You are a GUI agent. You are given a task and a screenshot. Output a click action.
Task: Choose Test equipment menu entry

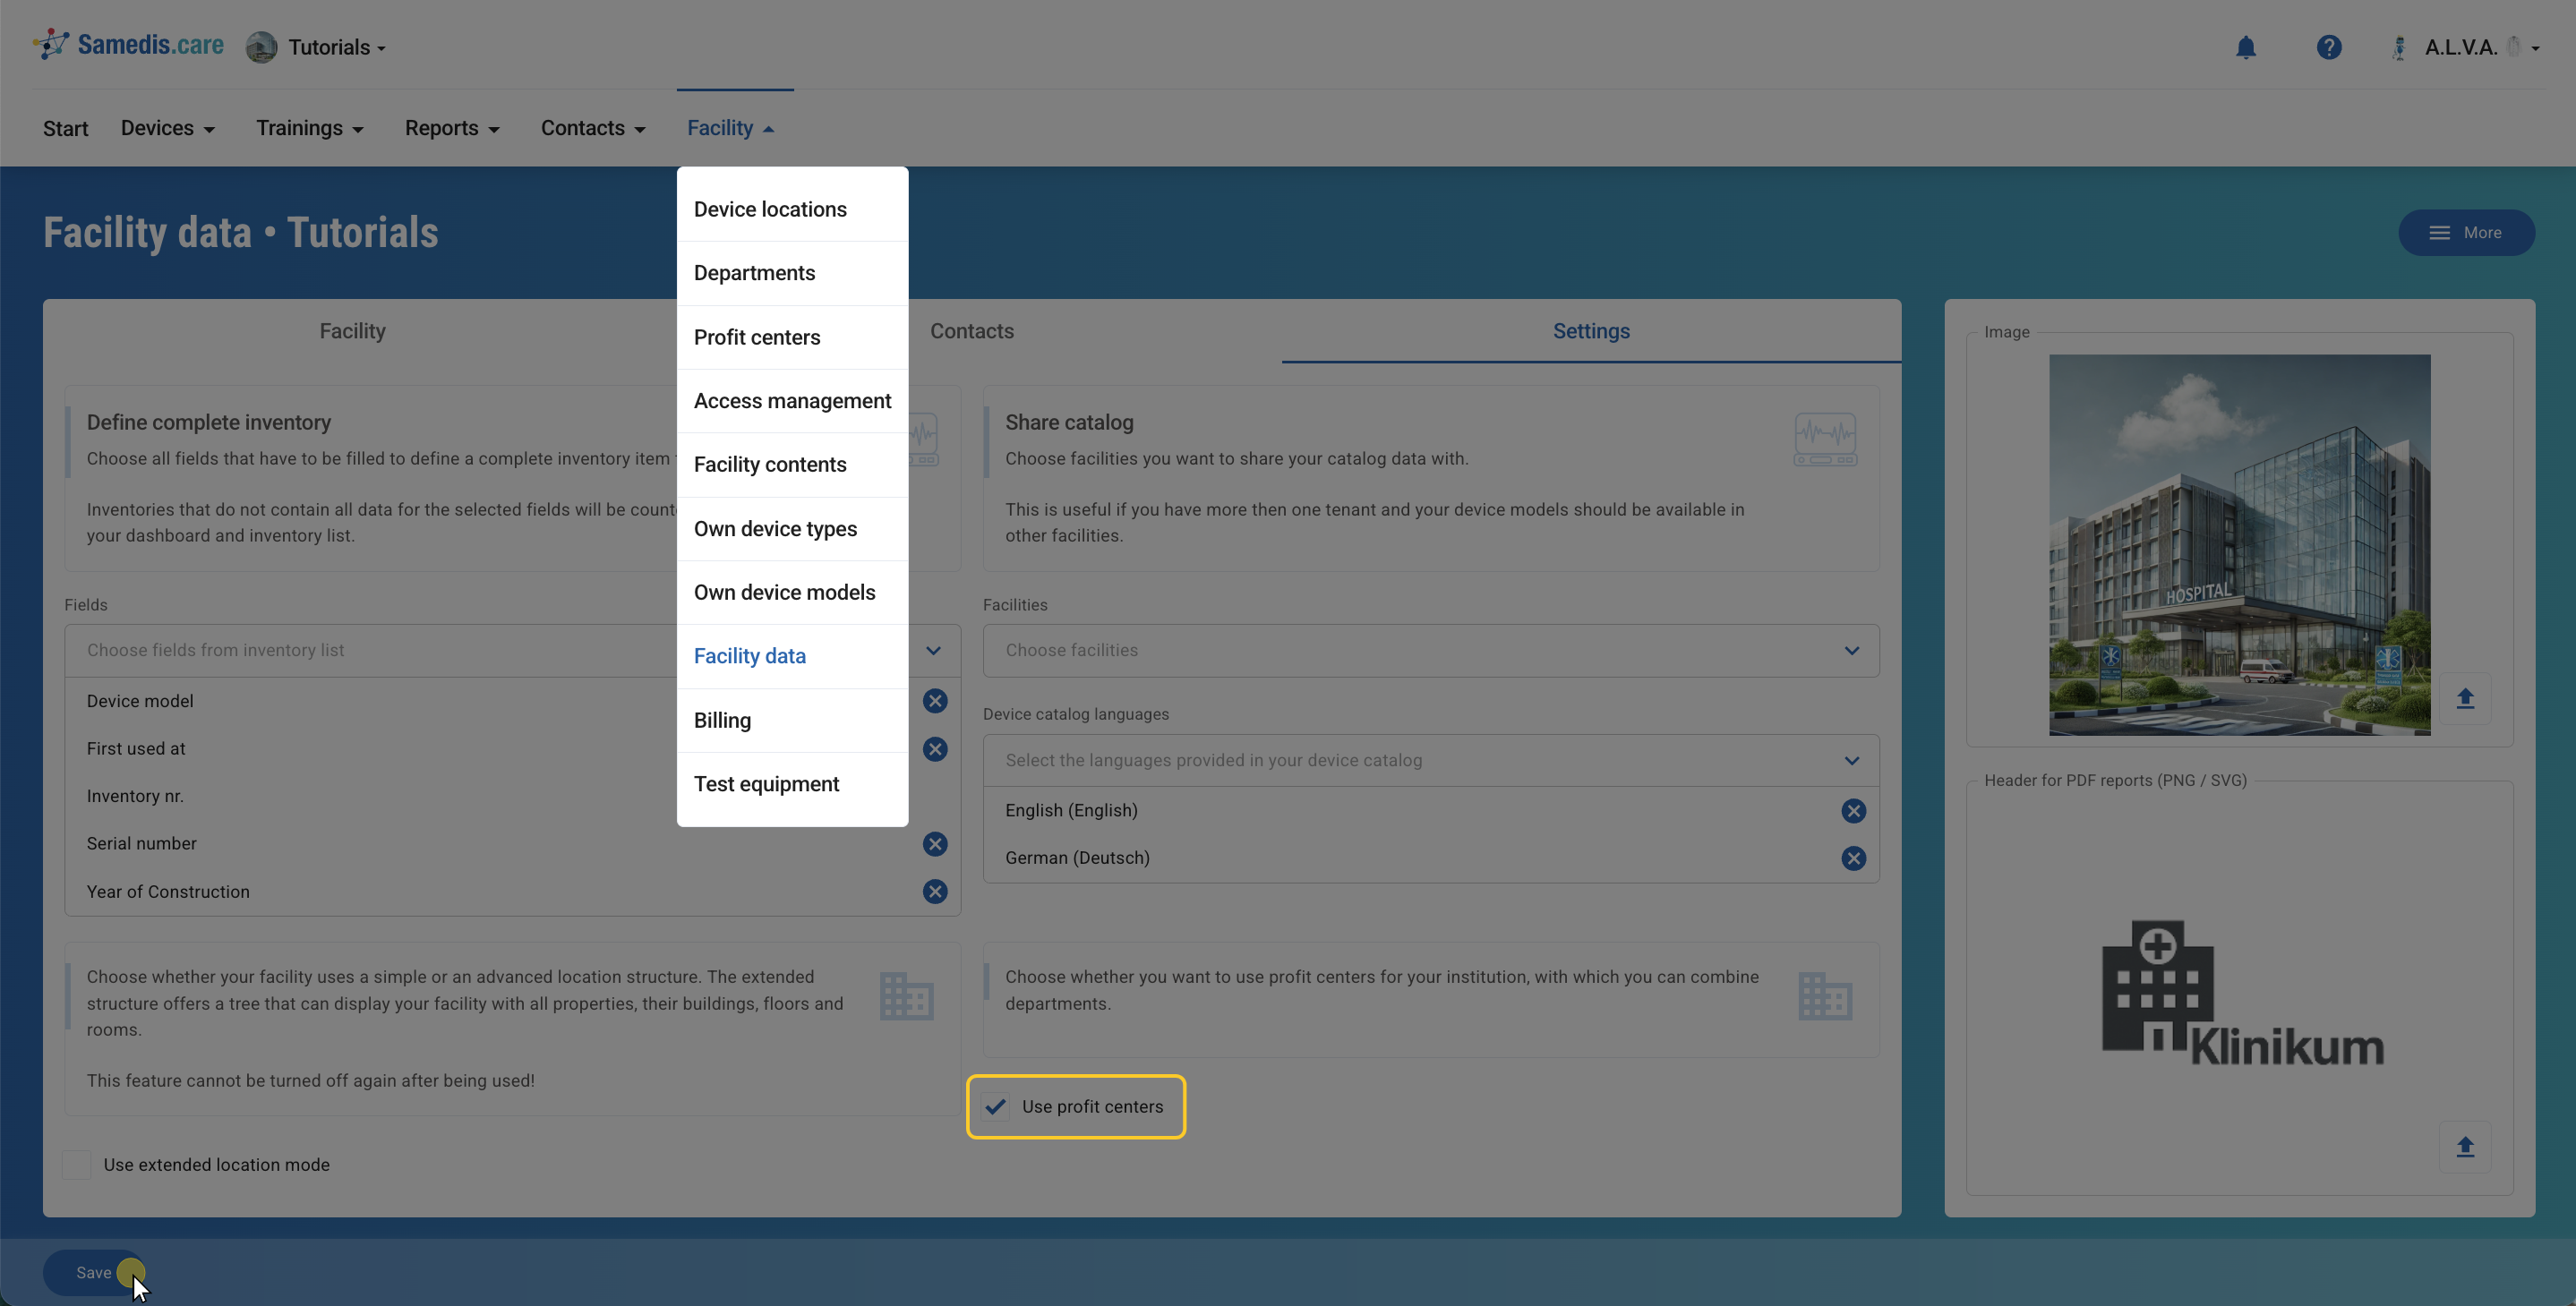point(766,784)
